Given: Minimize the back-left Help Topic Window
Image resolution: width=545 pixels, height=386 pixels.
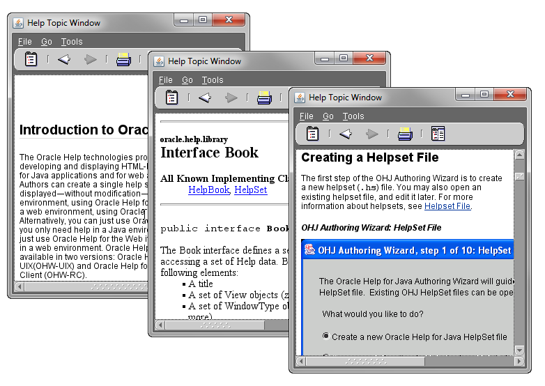Looking at the screenshot, I should click(183, 20).
